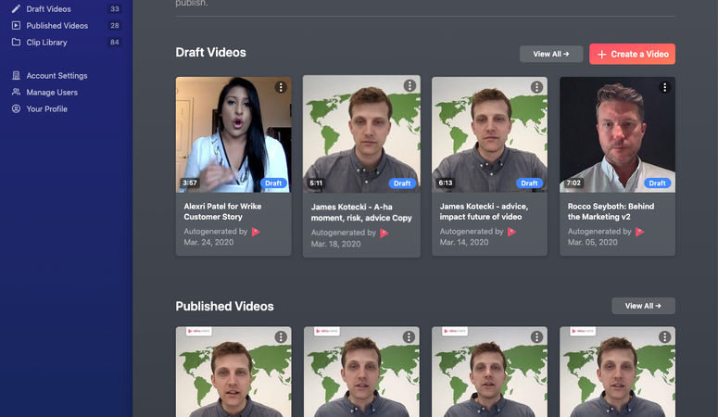
Task: Click the 5:11 duration label
Action: pyautogui.click(x=316, y=183)
